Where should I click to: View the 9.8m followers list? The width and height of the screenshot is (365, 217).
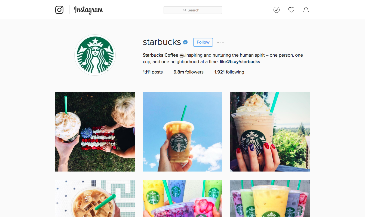(188, 72)
